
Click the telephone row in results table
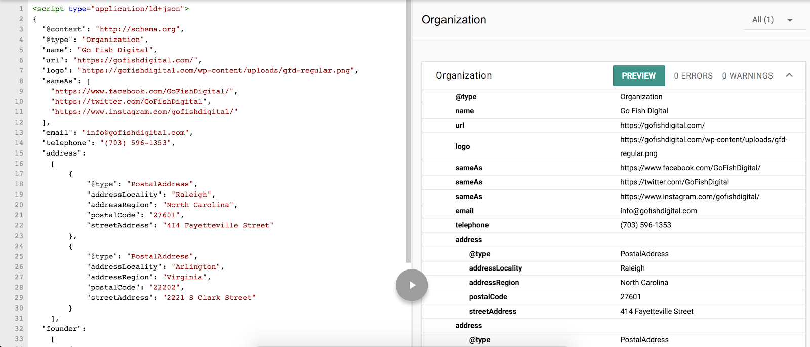click(613, 225)
